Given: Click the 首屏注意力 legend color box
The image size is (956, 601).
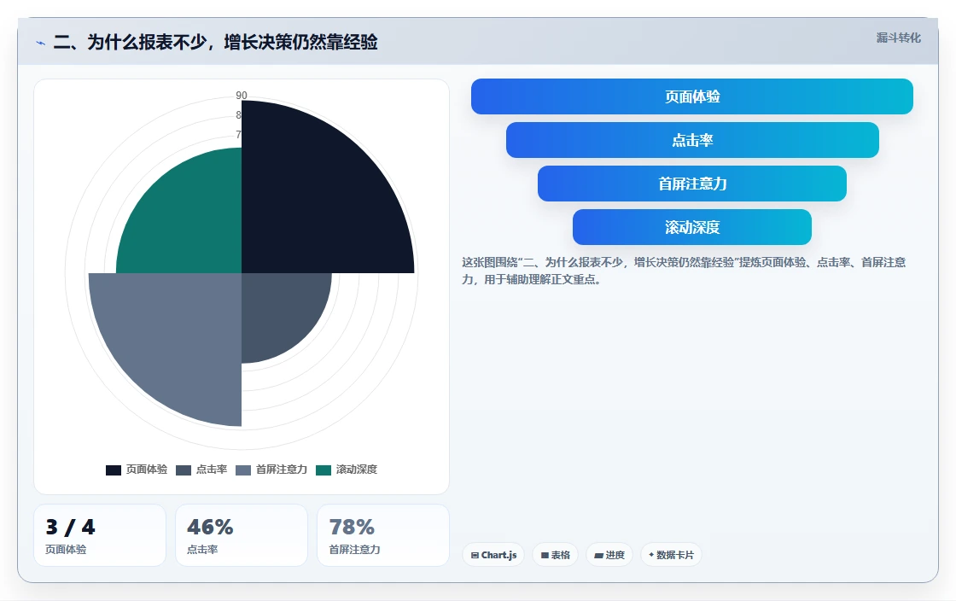Looking at the screenshot, I should click(243, 470).
